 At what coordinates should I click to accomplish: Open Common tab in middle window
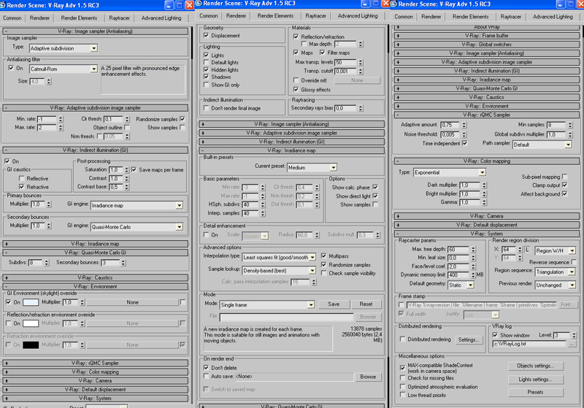coord(209,16)
